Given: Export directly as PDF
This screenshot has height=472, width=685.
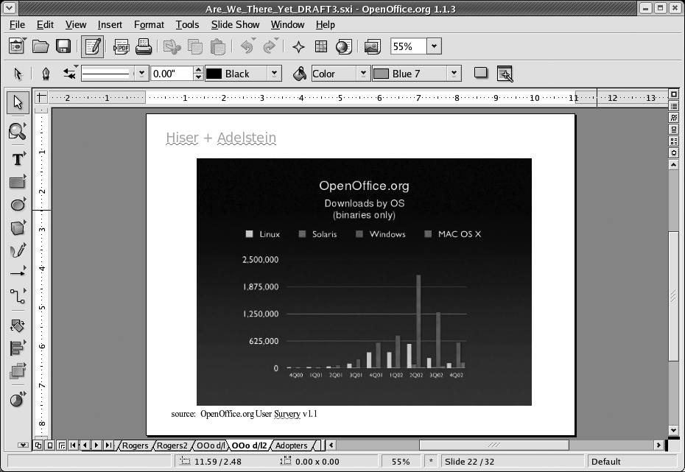Looking at the screenshot, I should tap(121, 46).
